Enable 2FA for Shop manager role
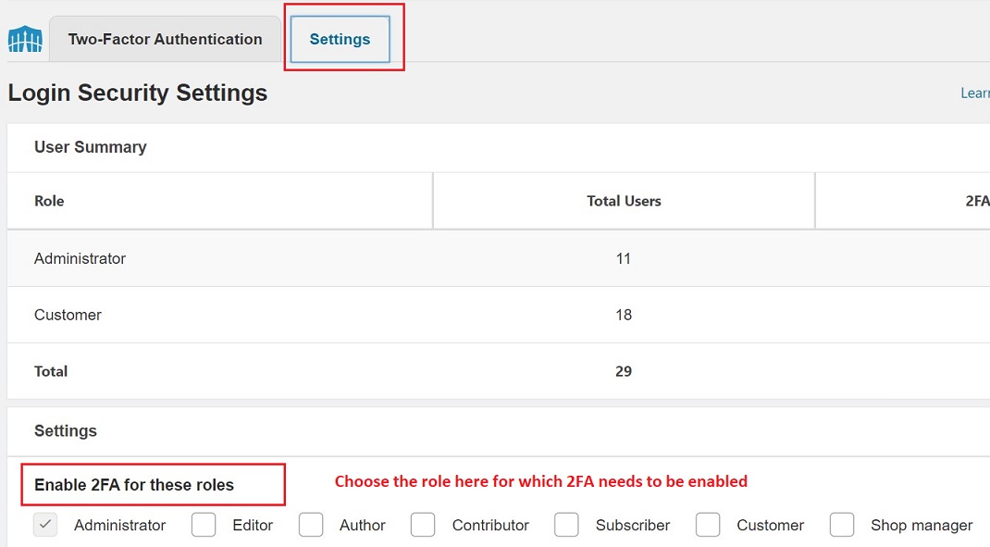990x547 pixels. click(x=842, y=525)
